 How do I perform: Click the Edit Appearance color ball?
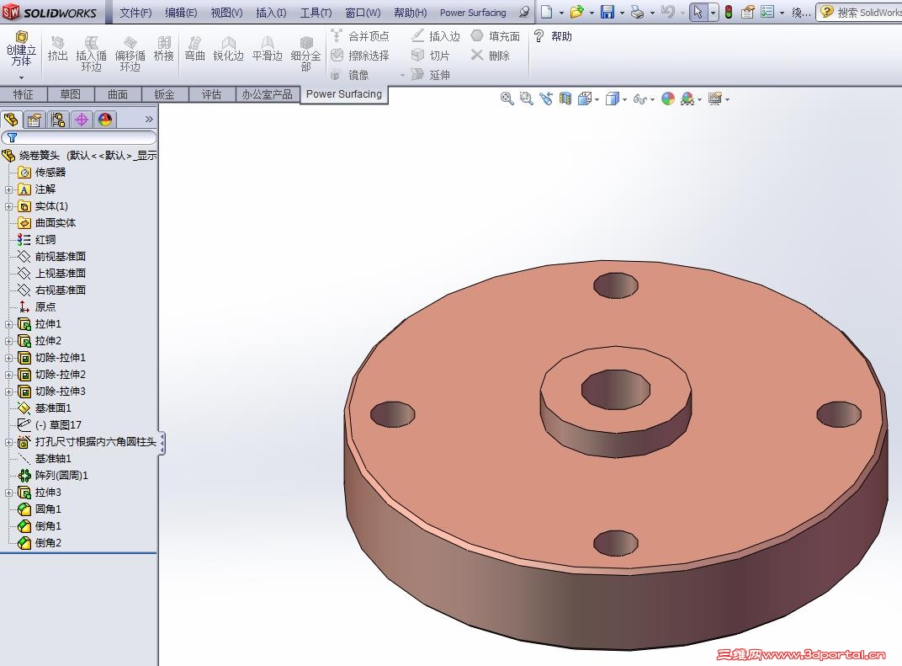[668, 99]
